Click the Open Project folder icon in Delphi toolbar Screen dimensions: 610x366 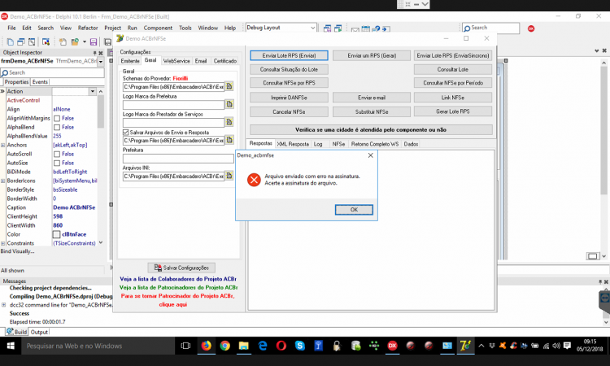point(75,41)
